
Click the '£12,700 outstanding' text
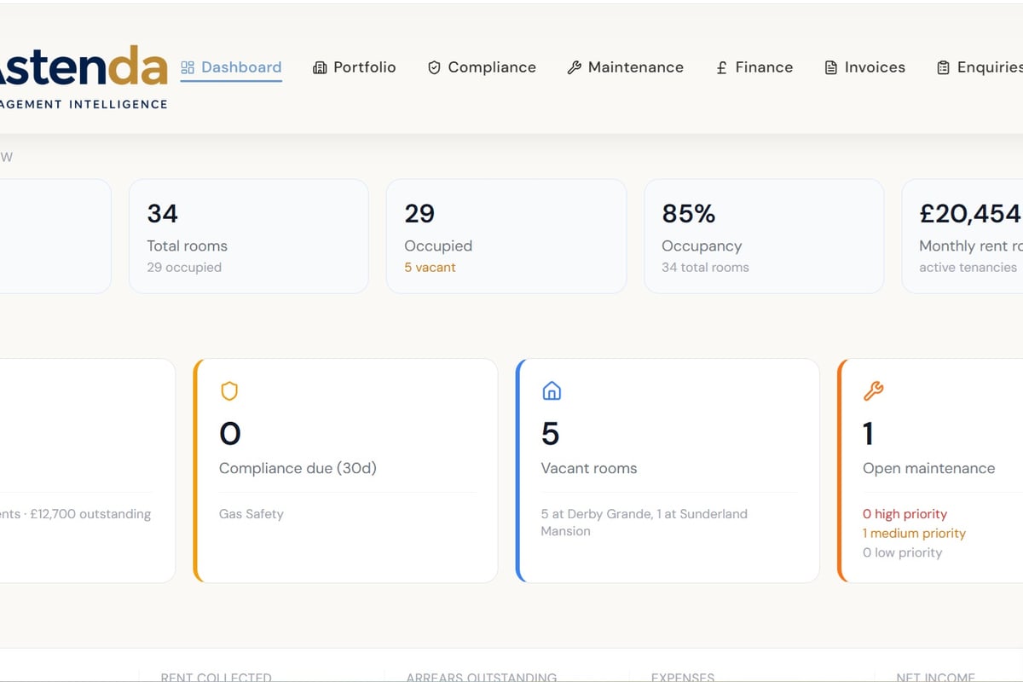click(90, 514)
